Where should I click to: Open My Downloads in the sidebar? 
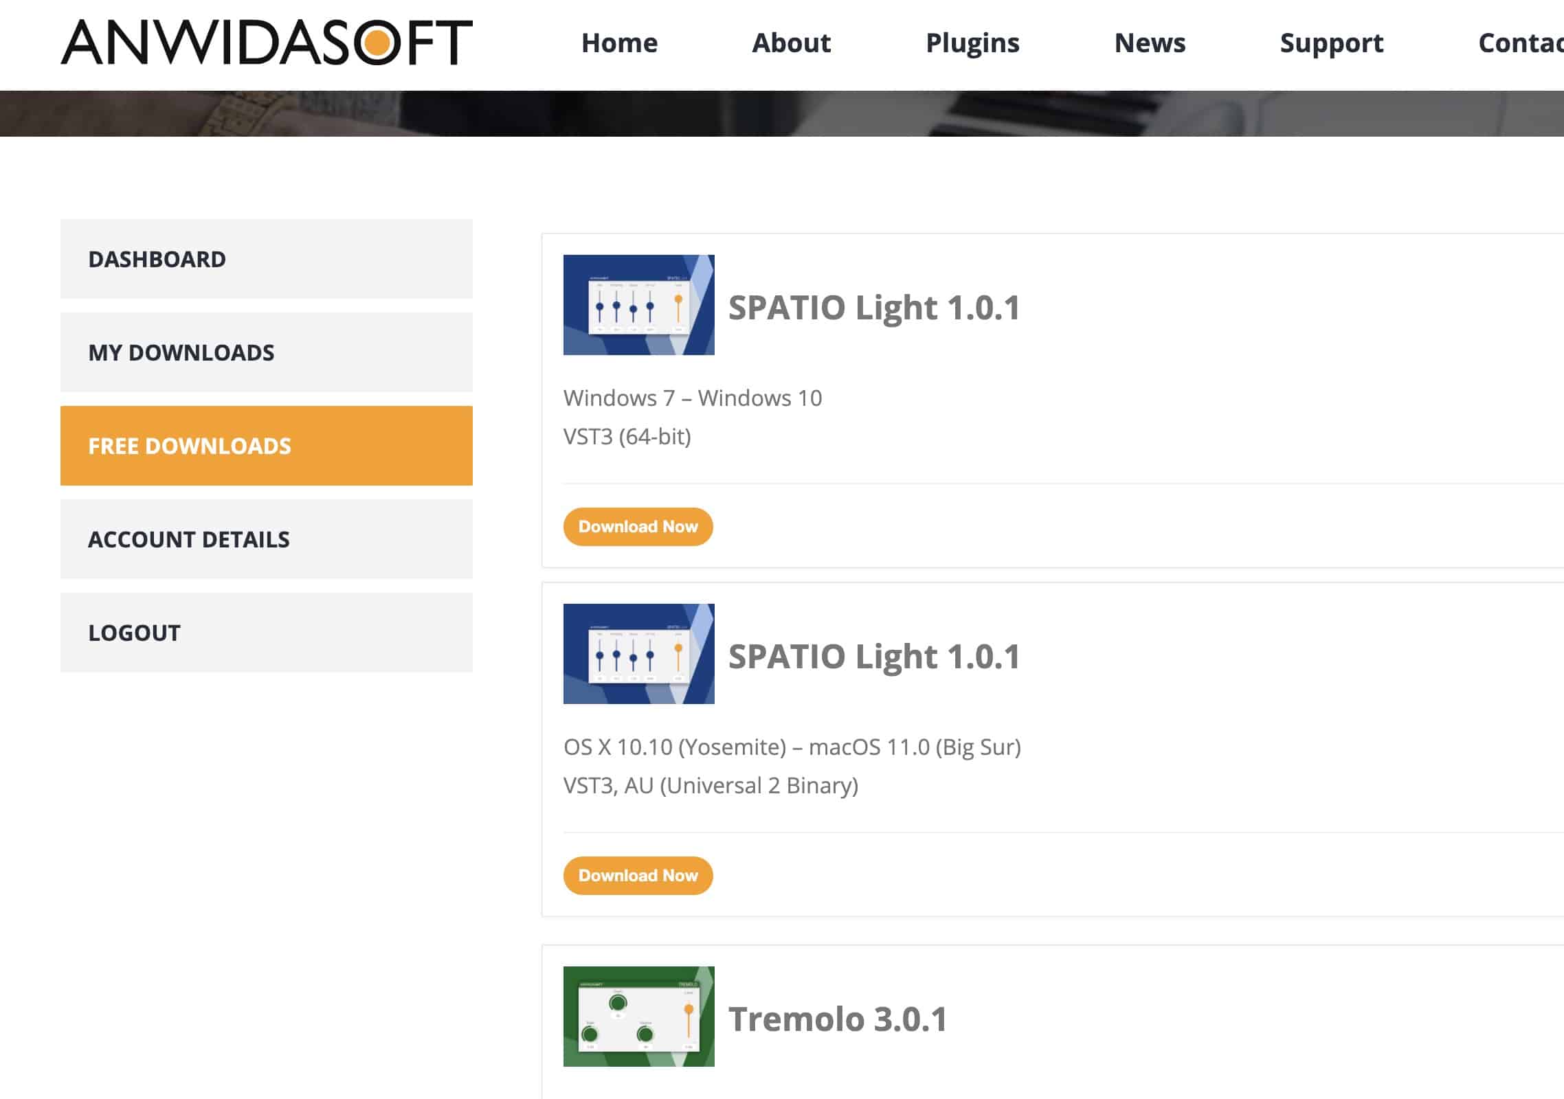267,352
